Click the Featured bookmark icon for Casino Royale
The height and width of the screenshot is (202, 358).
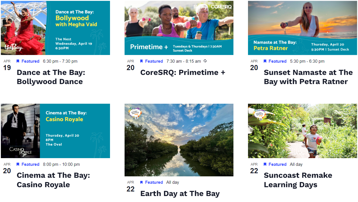(18, 164)
